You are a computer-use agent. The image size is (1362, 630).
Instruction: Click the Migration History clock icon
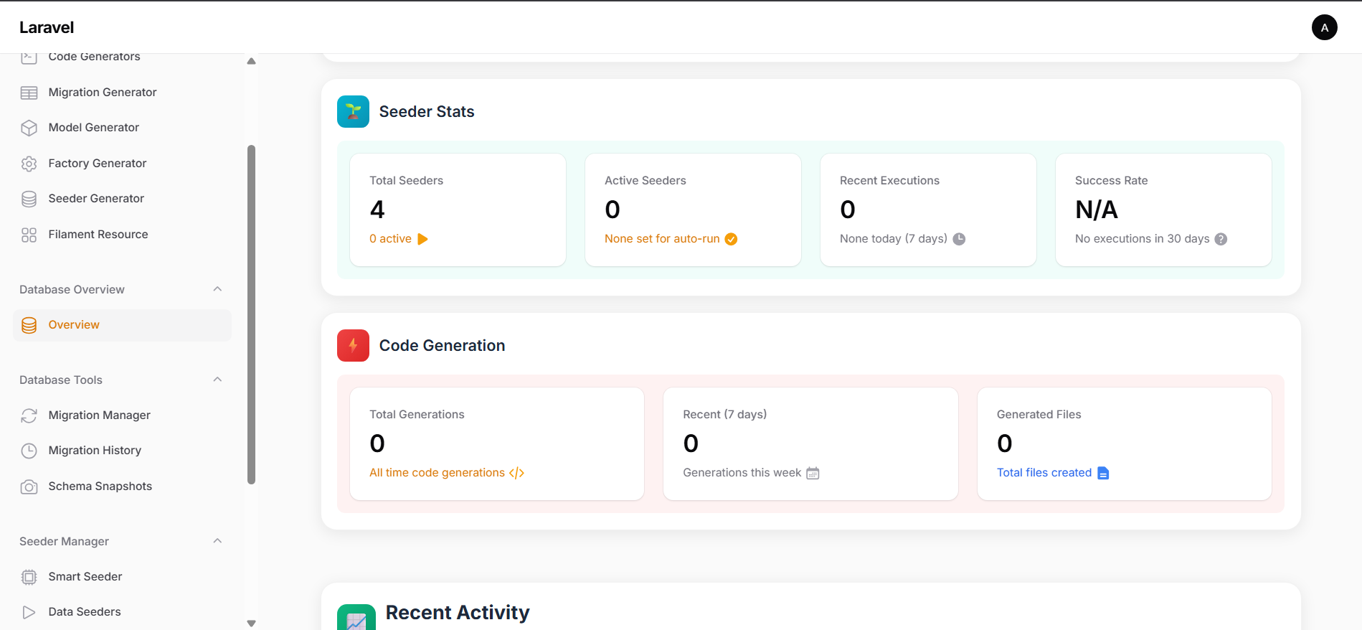(29, 451)
